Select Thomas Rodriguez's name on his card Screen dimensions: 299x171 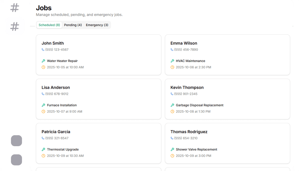[189, 132]
